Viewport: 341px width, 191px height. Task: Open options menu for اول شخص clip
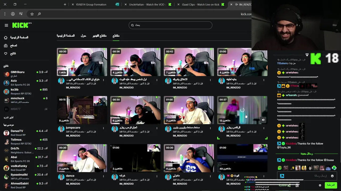tap(157, 80)
